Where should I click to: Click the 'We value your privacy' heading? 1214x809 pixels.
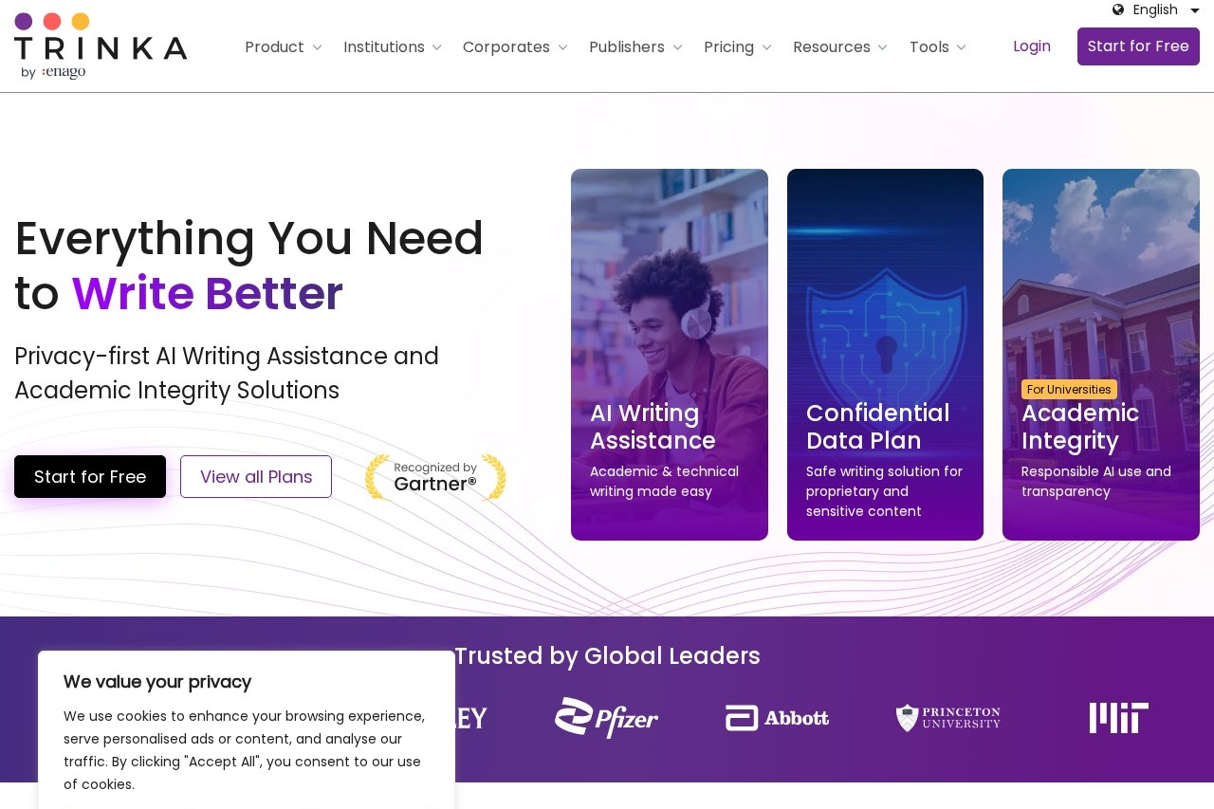click(x=157, y=682)
